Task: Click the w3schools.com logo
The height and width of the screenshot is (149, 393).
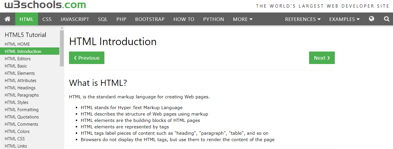Action: point(45,5)
